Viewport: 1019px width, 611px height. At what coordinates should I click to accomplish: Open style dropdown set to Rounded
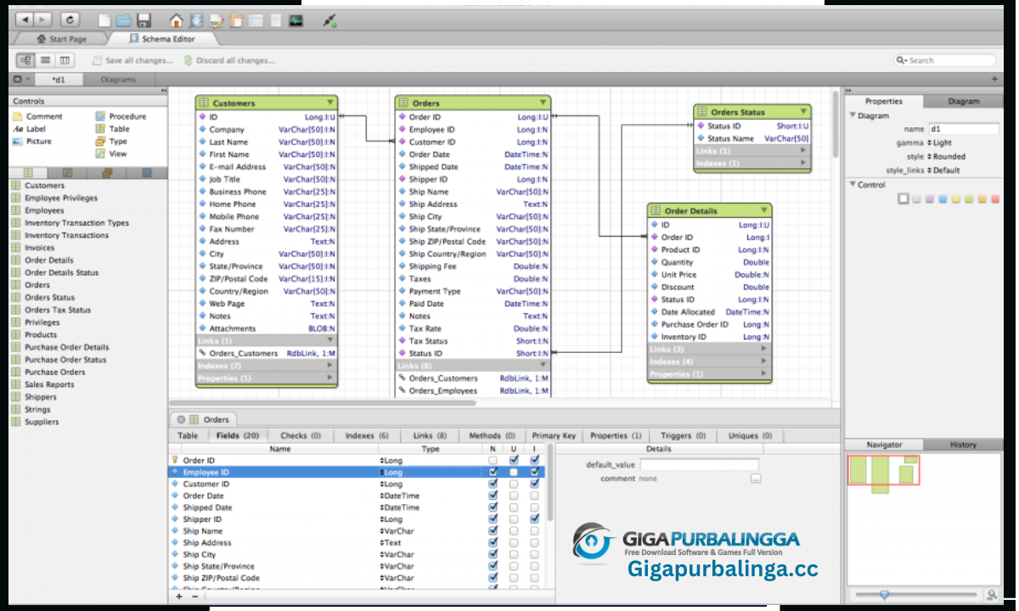coord(946,156)
